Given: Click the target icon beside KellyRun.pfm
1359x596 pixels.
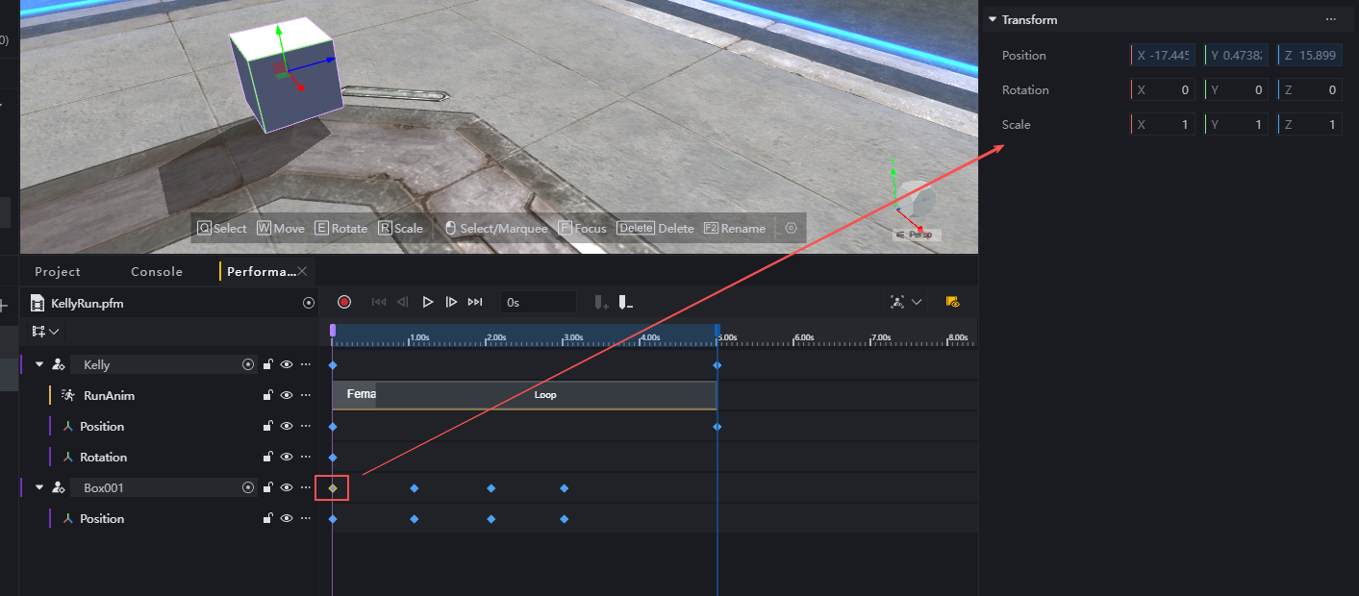Looking at the screenshot, I should [309, 303].
